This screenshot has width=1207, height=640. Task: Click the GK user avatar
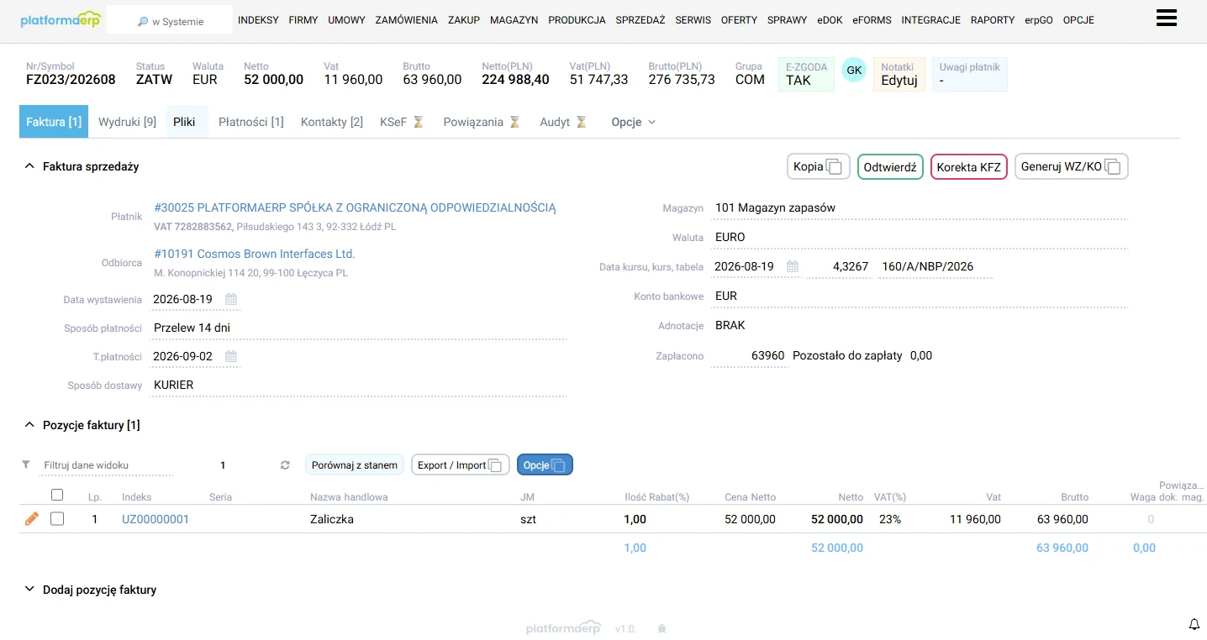[854, 71]
